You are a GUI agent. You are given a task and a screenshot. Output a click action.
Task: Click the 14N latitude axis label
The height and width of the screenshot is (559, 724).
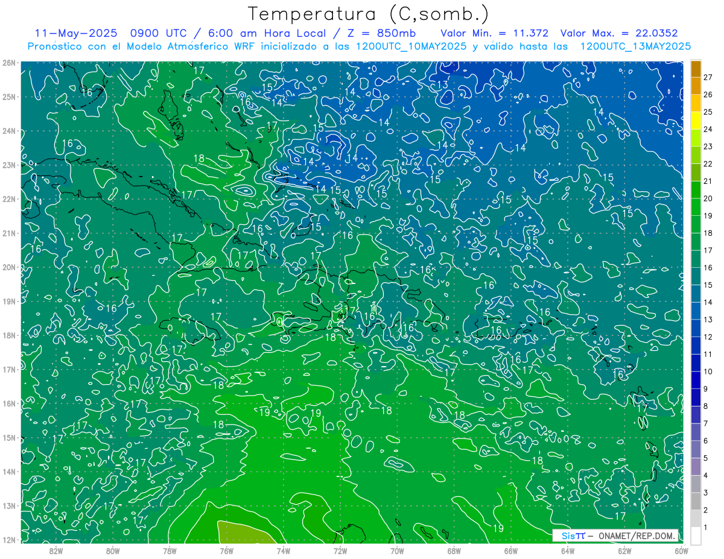(x=8, y=472)
